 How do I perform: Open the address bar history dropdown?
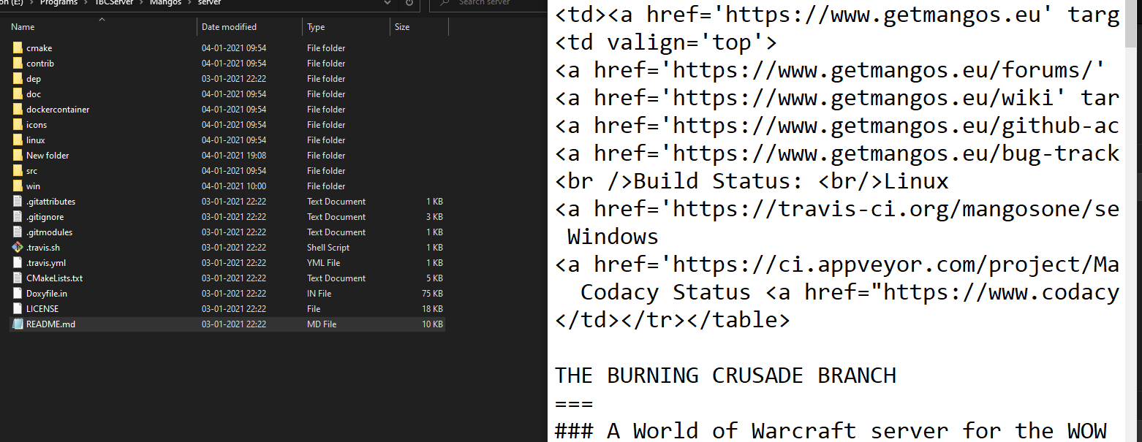coord(387,3)
